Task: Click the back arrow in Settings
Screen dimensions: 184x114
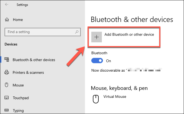Action: [7, 5]
